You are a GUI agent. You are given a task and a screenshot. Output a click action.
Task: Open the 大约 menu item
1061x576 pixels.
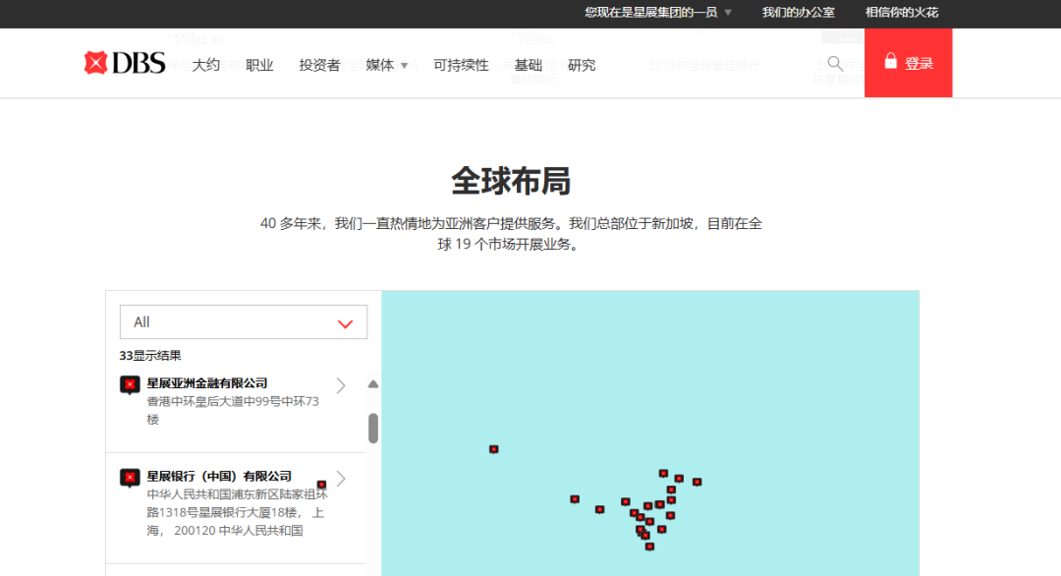coord(205,65)
